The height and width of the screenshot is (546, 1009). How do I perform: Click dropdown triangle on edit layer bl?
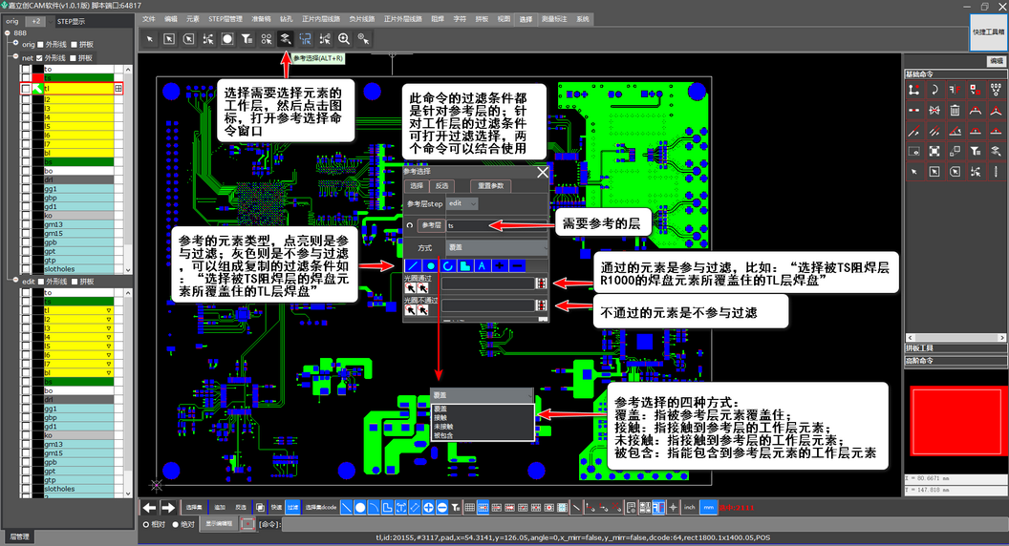109,373
